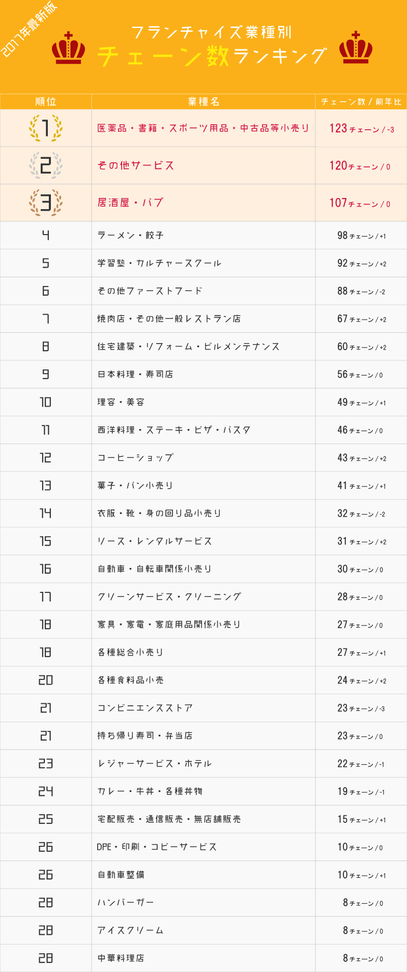This screenshot has width=407, height=972.
Task: Click the bronze laurel rank 3 badge
Action: (46, 203)
